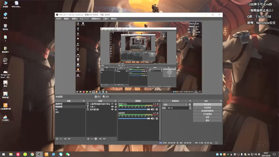Select the lol scene in the Scenes list
This screenshot has width=279, height=157.
click(x=70, y=109)
